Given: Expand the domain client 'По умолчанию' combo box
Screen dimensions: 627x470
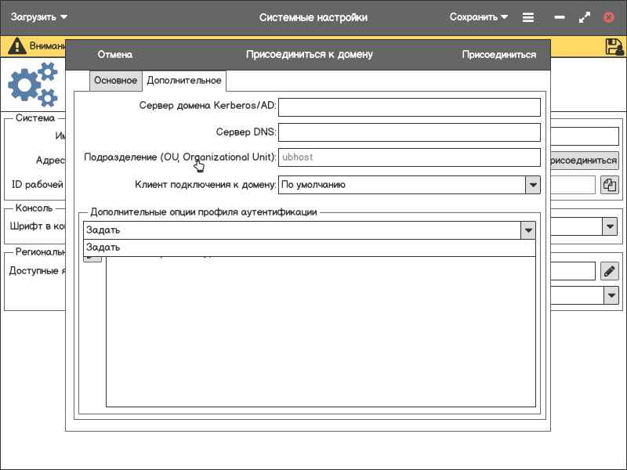Looking at the screenshot, I should (x=533, y=185).
